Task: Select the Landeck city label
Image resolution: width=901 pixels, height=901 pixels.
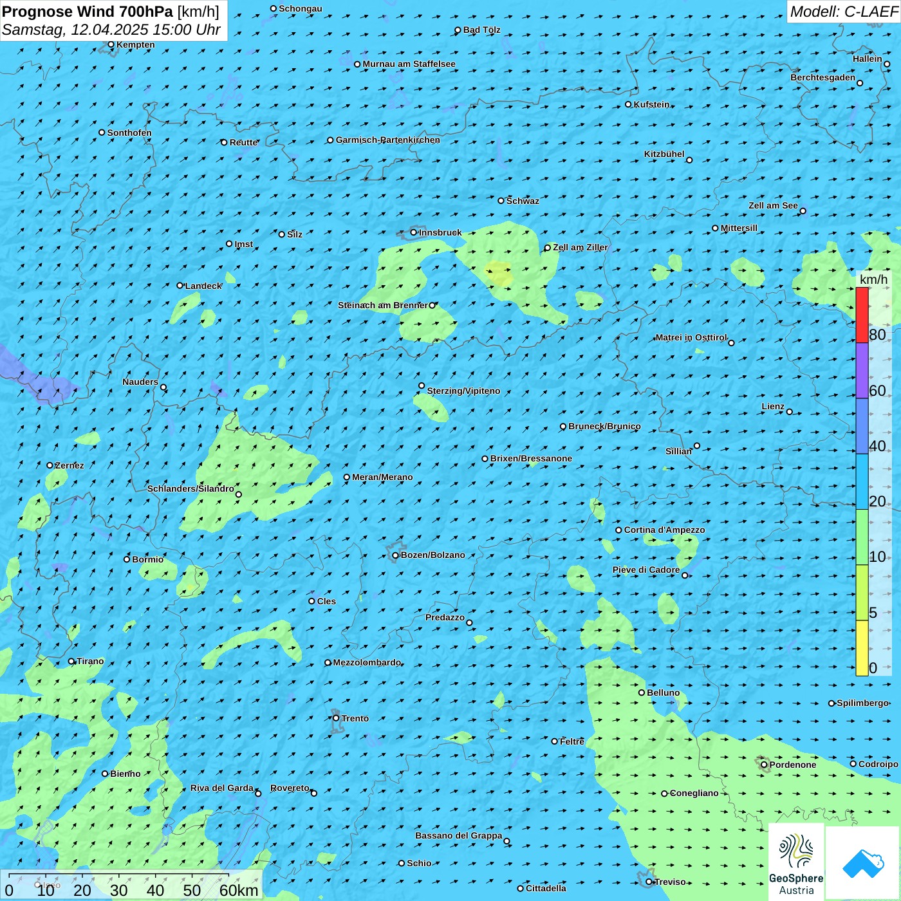Action: [x=203, y=286]
